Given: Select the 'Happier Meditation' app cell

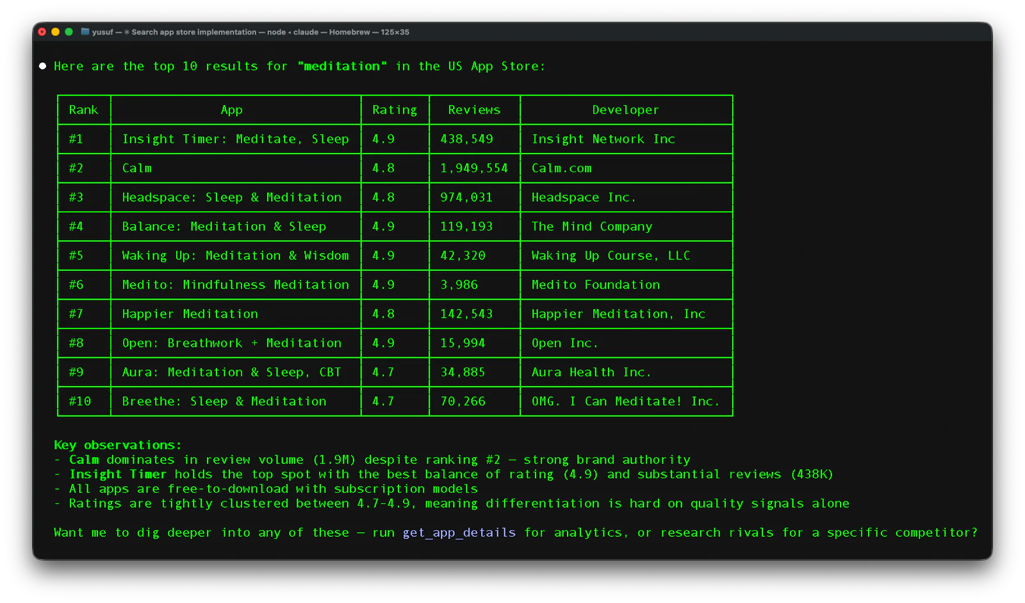Looking at the screenshot, I should [x=190, y=314].
